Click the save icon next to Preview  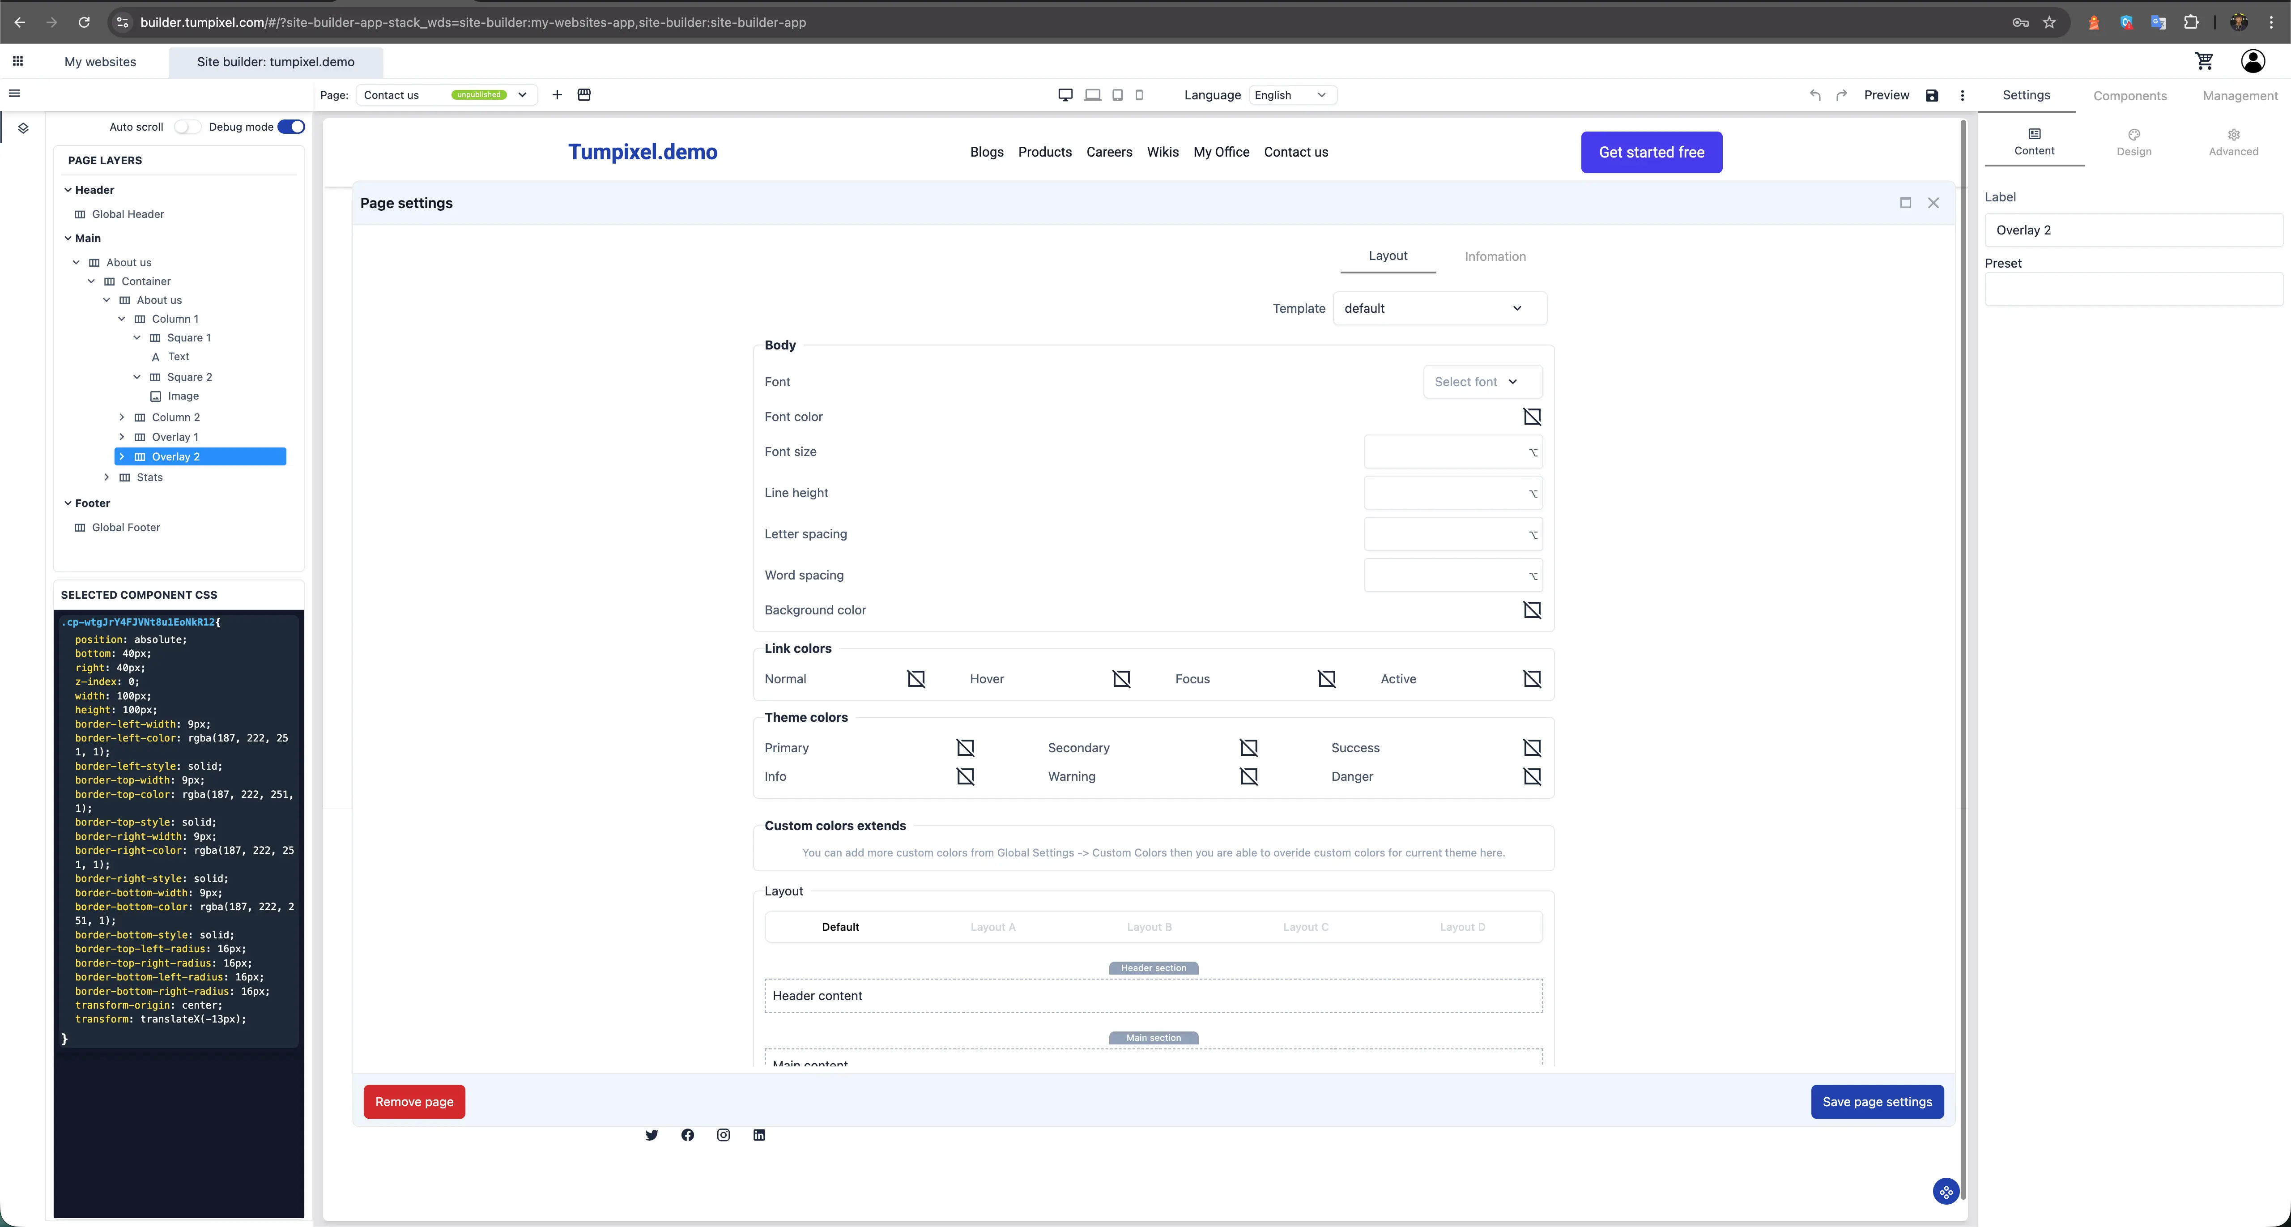[1931, 95]
